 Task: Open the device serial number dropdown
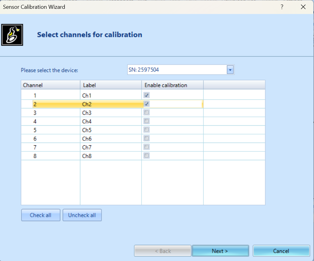[230, 70]
